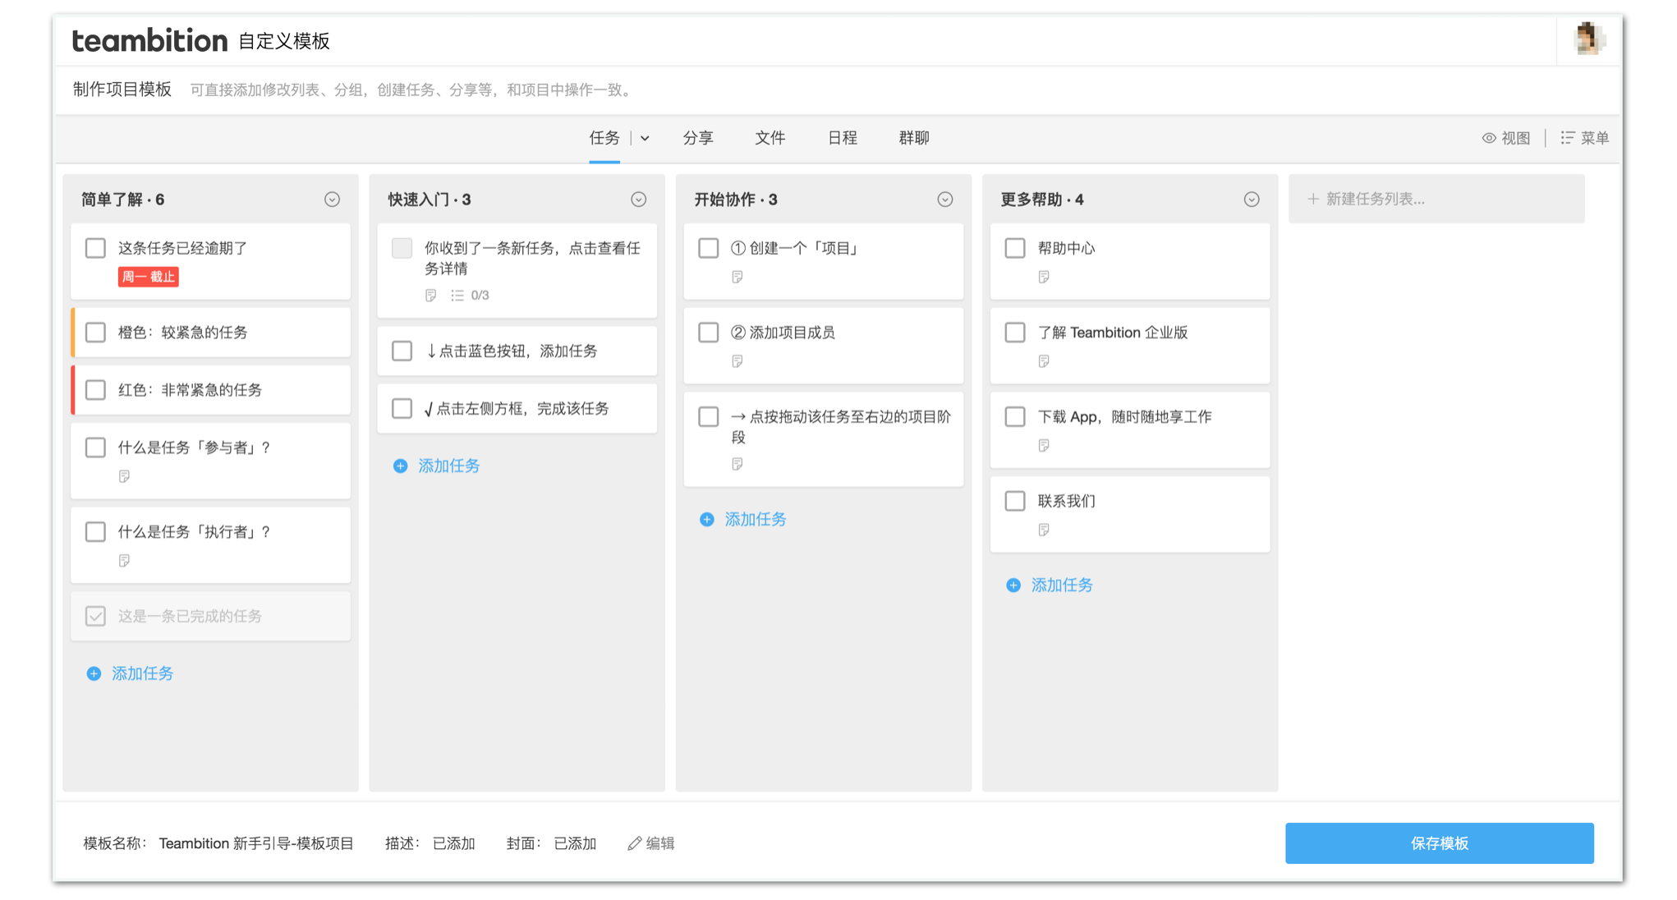Image resolution: width=1677 pixels, height=900 pixels.
Task: Click user avatar in top-right corner
Action: click(1588, 39)
